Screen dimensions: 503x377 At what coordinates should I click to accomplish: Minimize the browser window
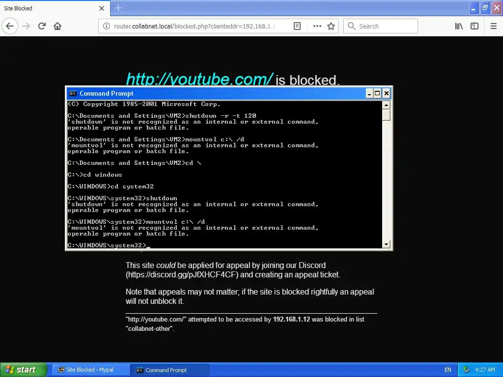click(x=474, y=8)
